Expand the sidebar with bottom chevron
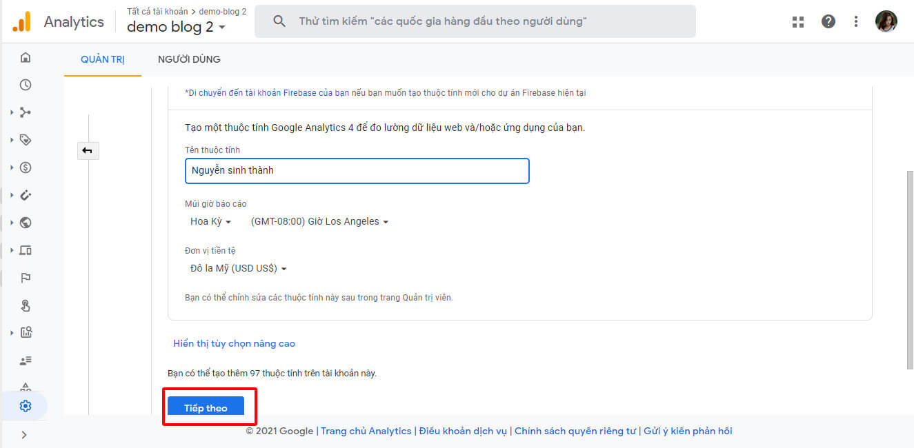Viewport: 914px width, 448px height. (25, 435)
